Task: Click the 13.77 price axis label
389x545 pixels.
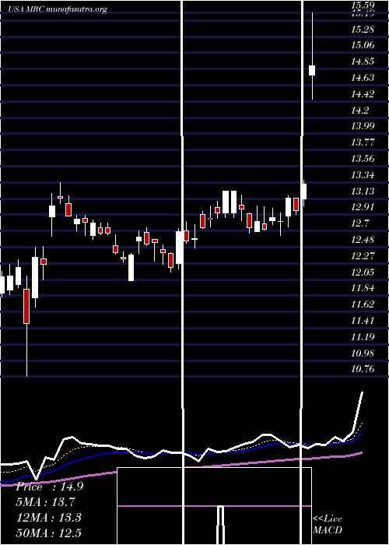Action: [x=363, y=142]
